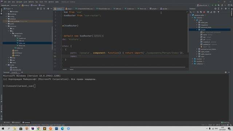Hide the Terminal panel with minus icon
Viewport: 233px width, 131px height.
(229, 72)
